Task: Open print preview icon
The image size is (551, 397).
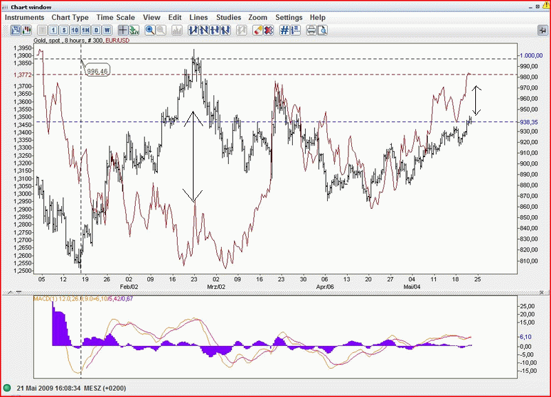Action: pos(322,30)
